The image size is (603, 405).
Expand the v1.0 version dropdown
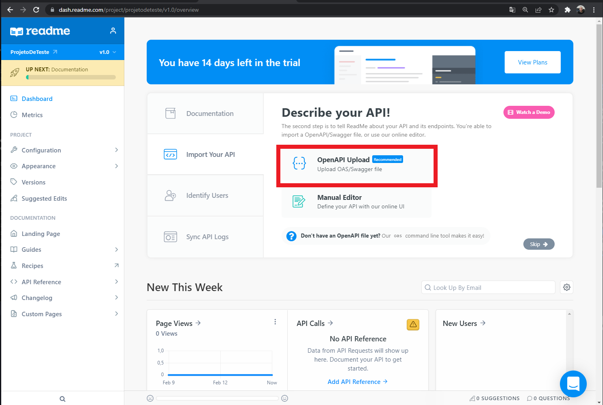pyautogui.click(x=108, y=52)
